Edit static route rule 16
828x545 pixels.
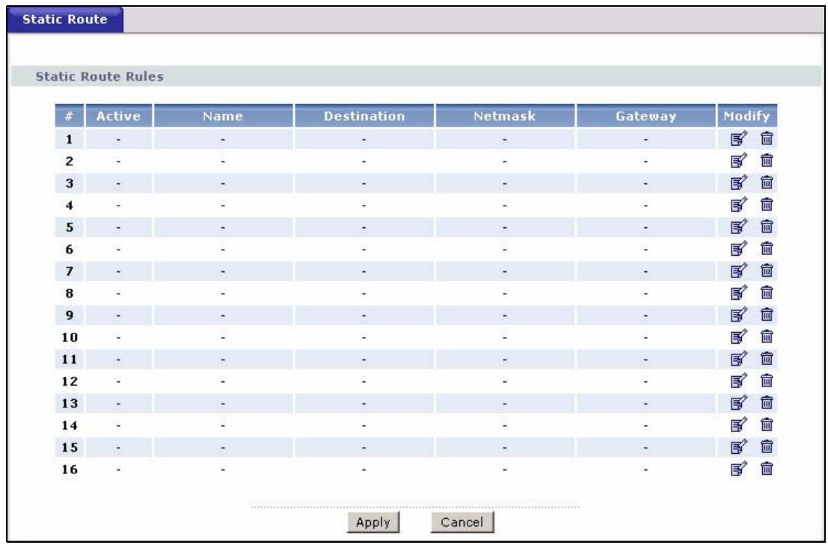tap(739, 469)
